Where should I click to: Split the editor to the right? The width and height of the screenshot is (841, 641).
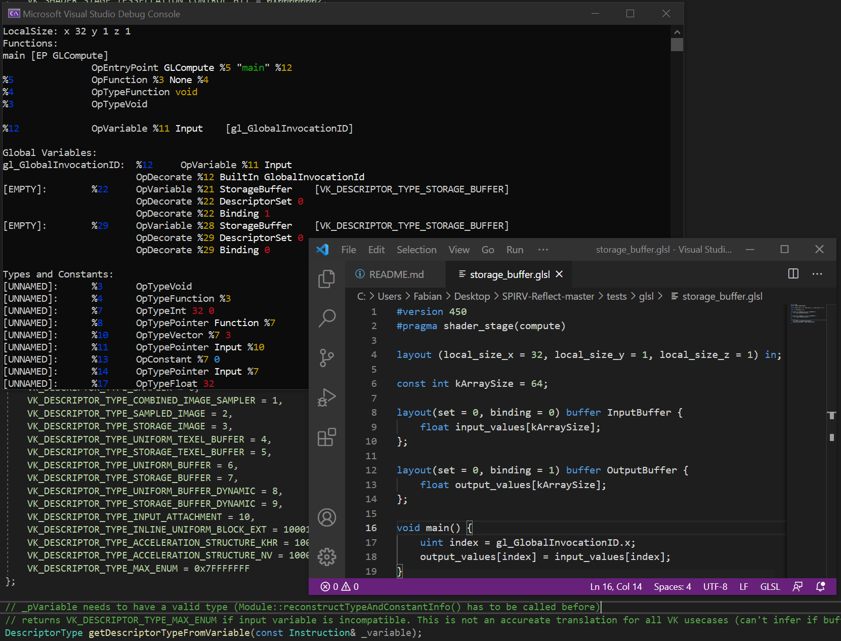793,274
